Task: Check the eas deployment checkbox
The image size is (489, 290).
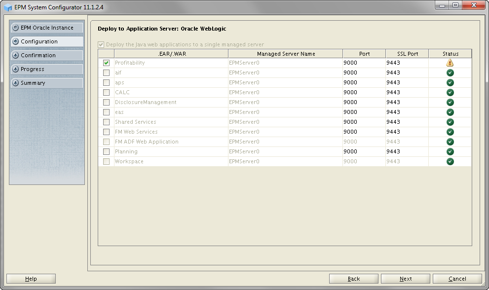Action: point(107,112)
